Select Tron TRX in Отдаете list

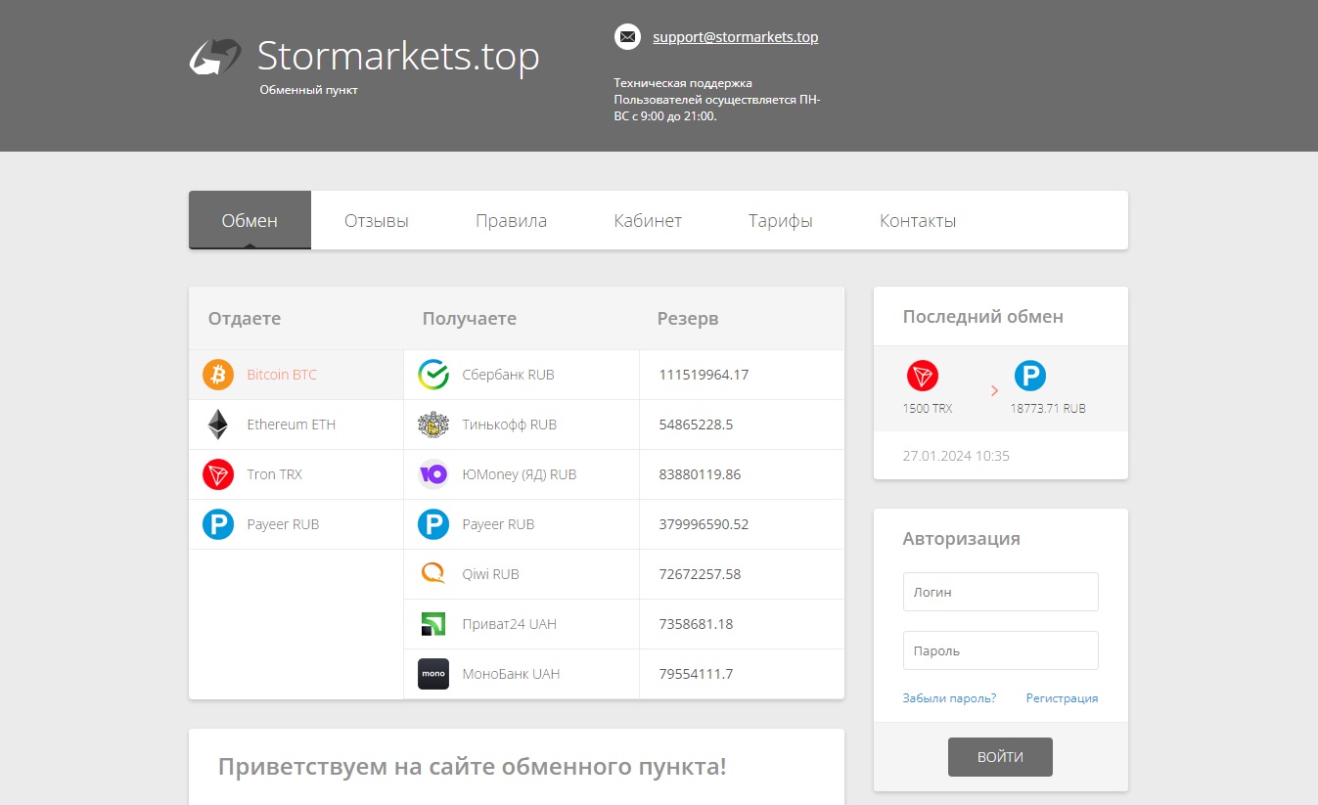(296, 474)
